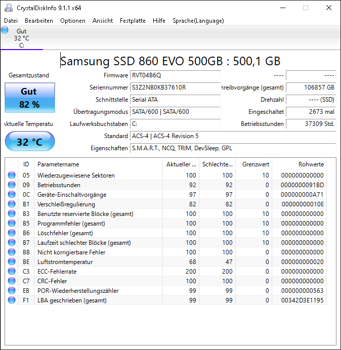The height and width of the screenshot is (350, 341).
Task: Click the ID cell C7
Action: (26, 281)
